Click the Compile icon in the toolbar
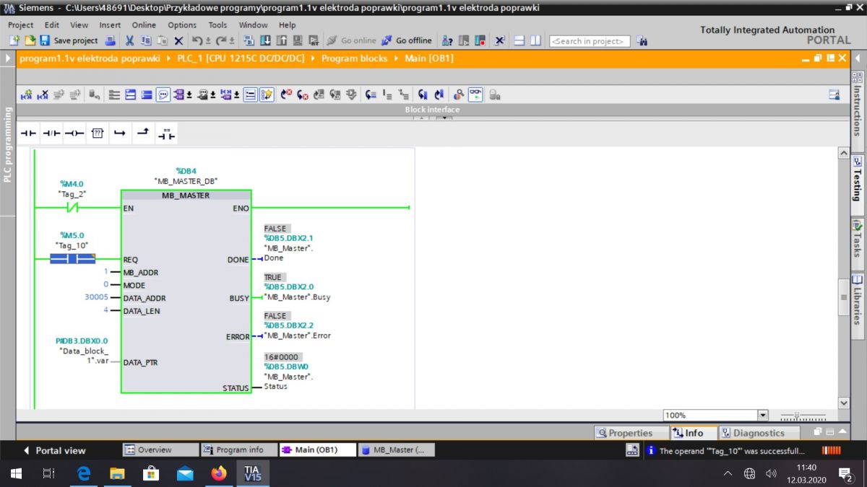 pyautogui.click(x=249, y=40)
